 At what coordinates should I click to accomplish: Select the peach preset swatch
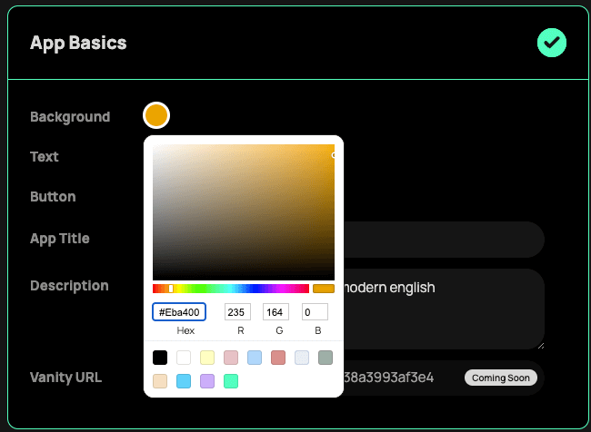click(160, 381)
